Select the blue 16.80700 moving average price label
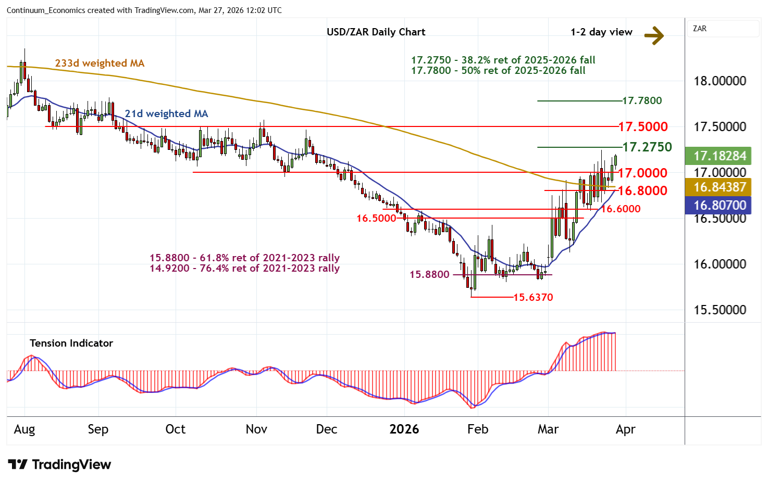The width and height of the screenshot is (768, 484). click(x=720, y=205)
